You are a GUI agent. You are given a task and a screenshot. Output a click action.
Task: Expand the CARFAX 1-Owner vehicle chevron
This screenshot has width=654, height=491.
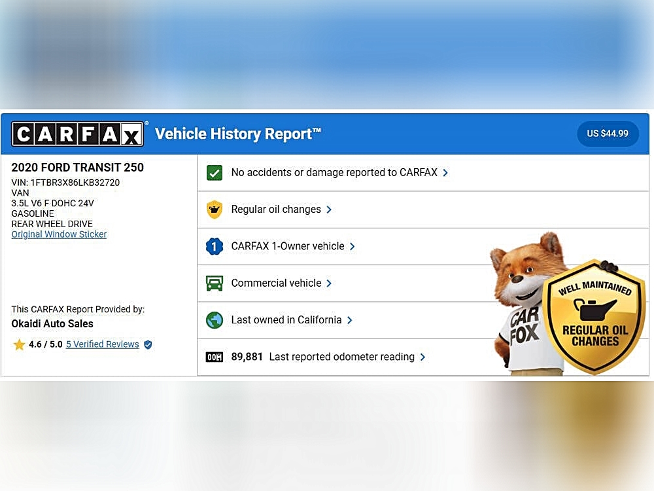(x=353, y=247)
